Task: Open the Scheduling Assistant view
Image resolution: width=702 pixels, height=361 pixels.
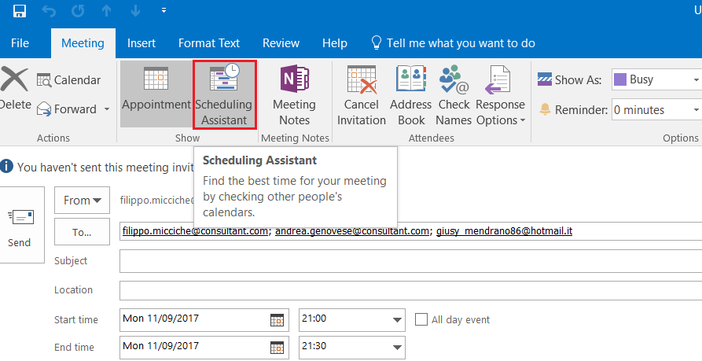Action: 224,95
